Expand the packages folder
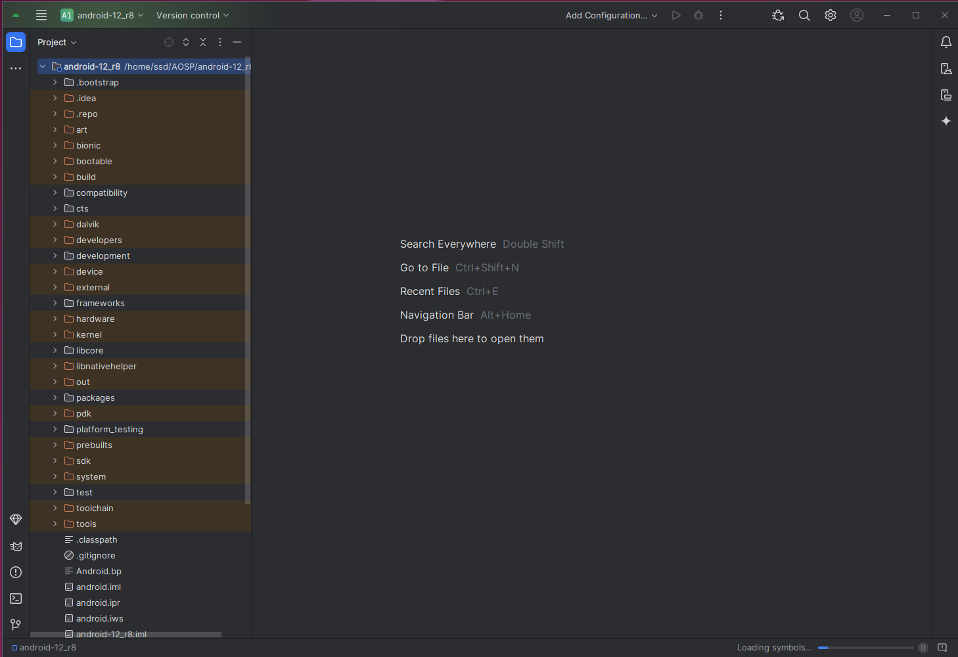958x657 pixels. click(x=55, y=397)
